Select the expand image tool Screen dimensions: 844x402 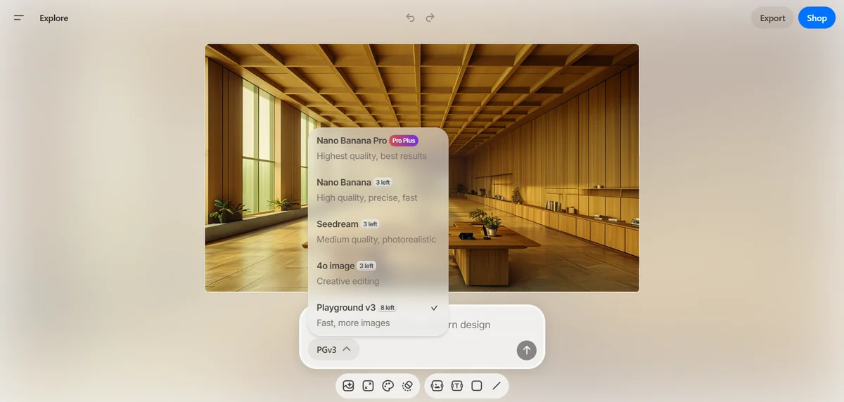pyautogui.click(x=368, y=386)
